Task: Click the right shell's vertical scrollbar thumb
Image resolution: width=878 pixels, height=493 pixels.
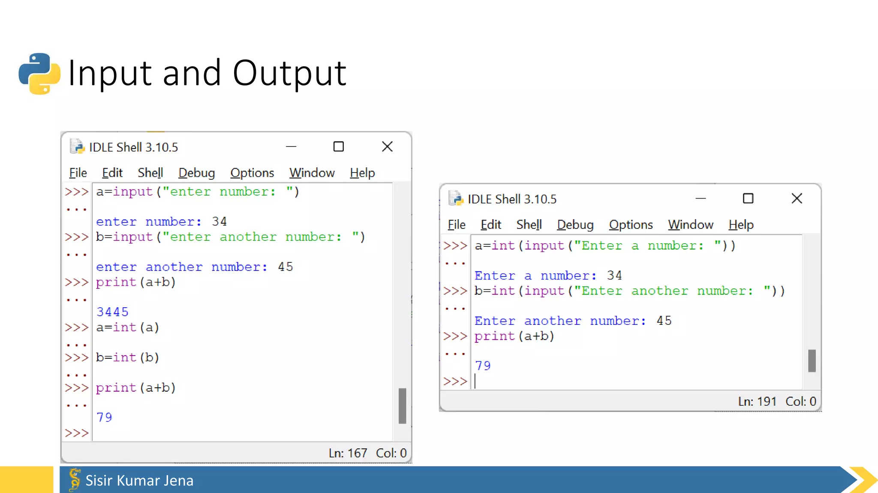Action: 812,361
